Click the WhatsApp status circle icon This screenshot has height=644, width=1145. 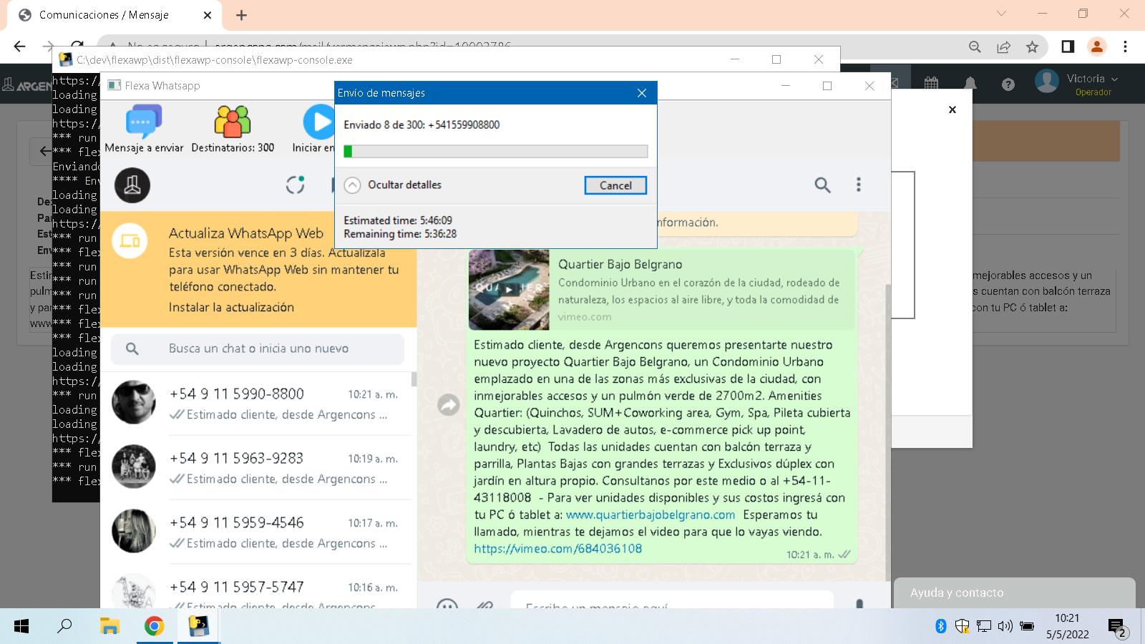(296, 185)
